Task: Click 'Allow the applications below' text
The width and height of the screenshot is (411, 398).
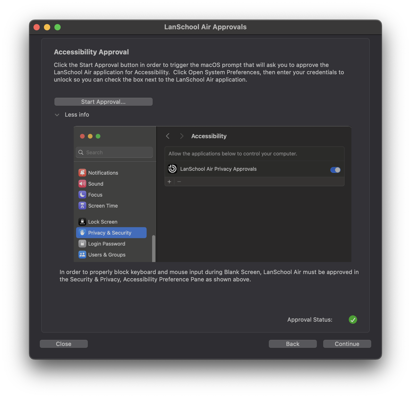Action: [x=233, y=154]
